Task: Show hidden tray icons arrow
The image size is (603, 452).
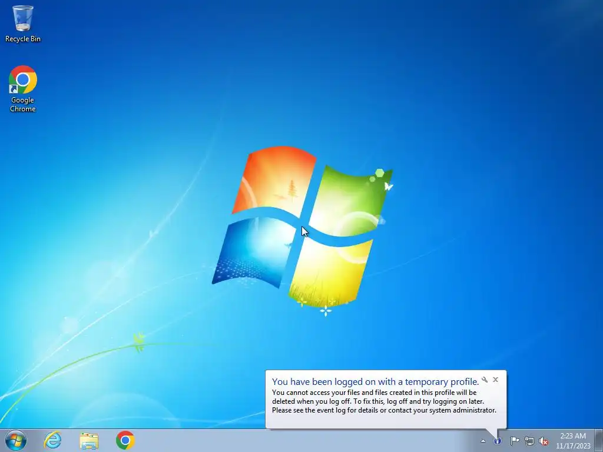Action: (x=483, y=441)
